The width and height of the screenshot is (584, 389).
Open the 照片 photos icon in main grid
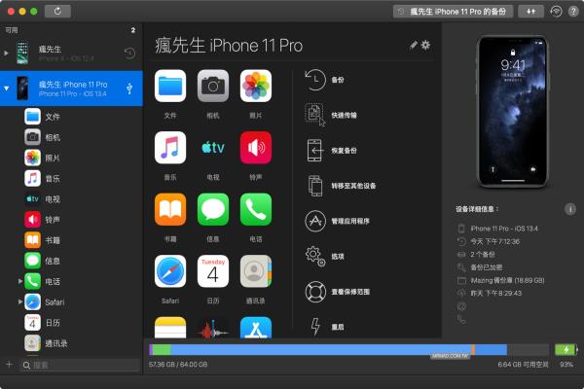coord(256,86)
